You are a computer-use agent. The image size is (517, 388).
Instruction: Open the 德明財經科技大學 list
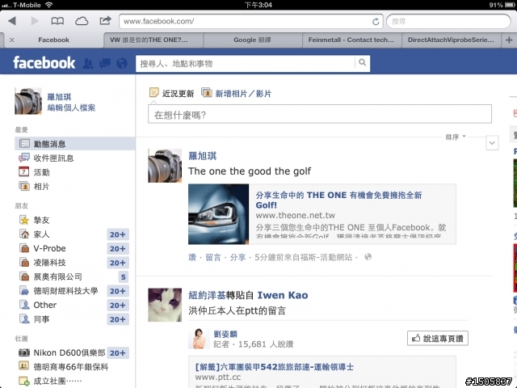pos(65,291)
